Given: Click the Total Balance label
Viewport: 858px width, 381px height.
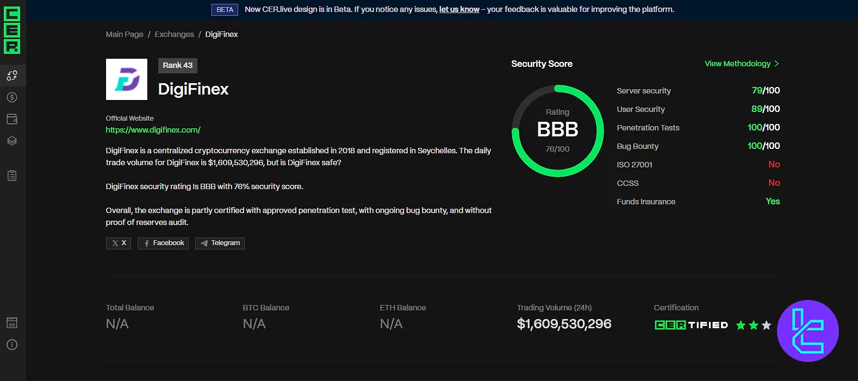Looking at the screenshot, I should (x=130, y=308).
